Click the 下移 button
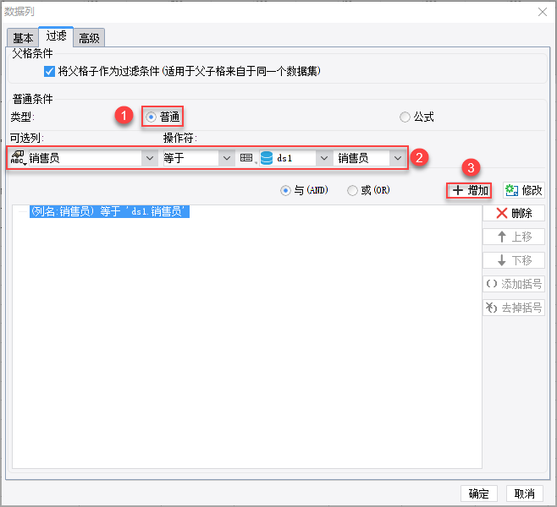 pyautogui.click(x=514, y=260)
